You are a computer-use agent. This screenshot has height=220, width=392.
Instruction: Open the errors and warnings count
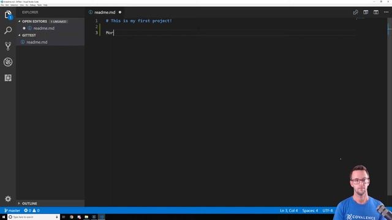point(32,210)
